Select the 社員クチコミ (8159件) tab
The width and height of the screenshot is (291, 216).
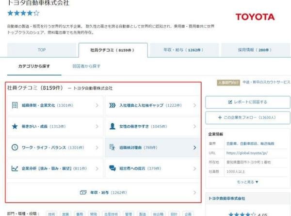[113, 50]
